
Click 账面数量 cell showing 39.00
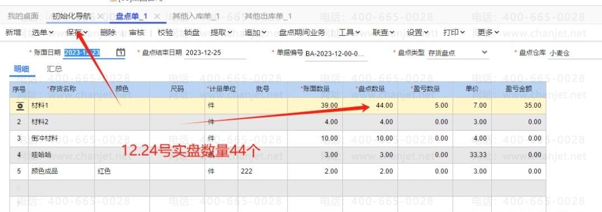[x=315, y=105]
